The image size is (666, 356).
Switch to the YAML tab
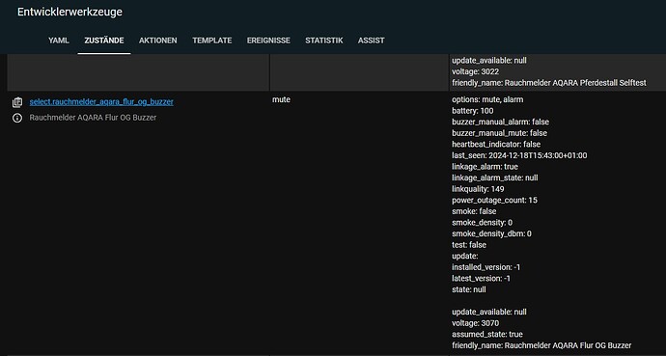coord(59,41)
